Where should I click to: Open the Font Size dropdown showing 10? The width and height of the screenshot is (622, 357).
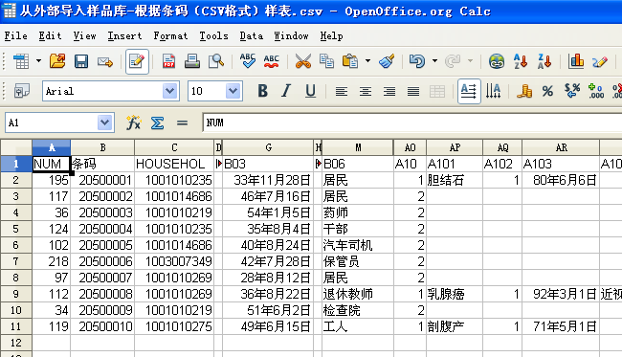(233, 91)
